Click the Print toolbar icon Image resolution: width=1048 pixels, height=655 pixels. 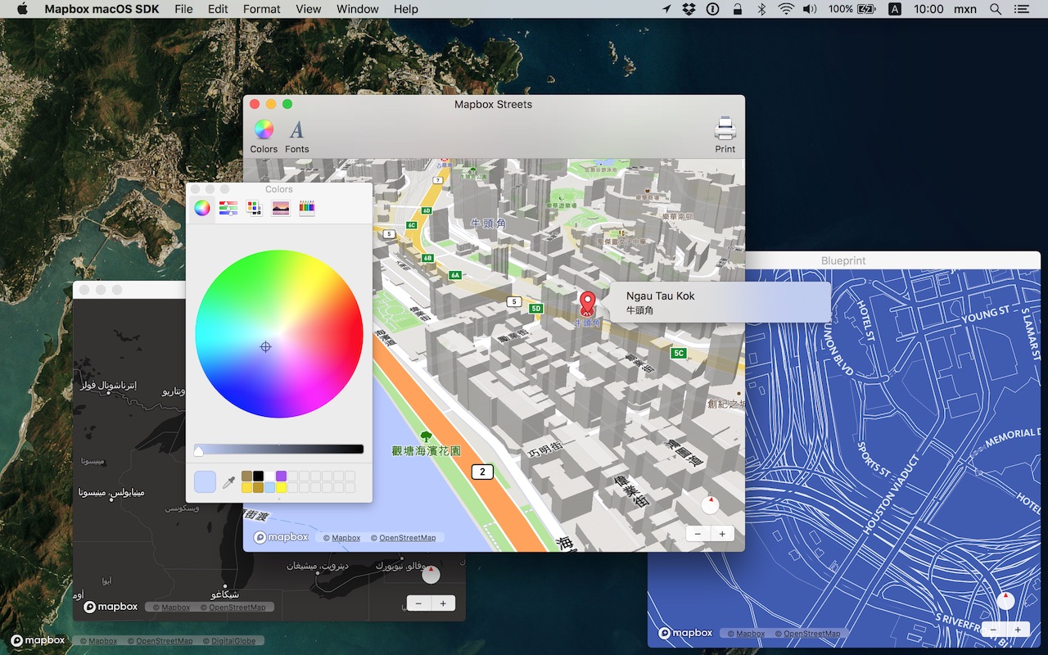725,136
